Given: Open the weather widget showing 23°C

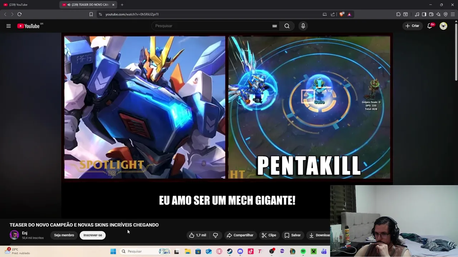Looking at the screenshot, I should (17, 251).
